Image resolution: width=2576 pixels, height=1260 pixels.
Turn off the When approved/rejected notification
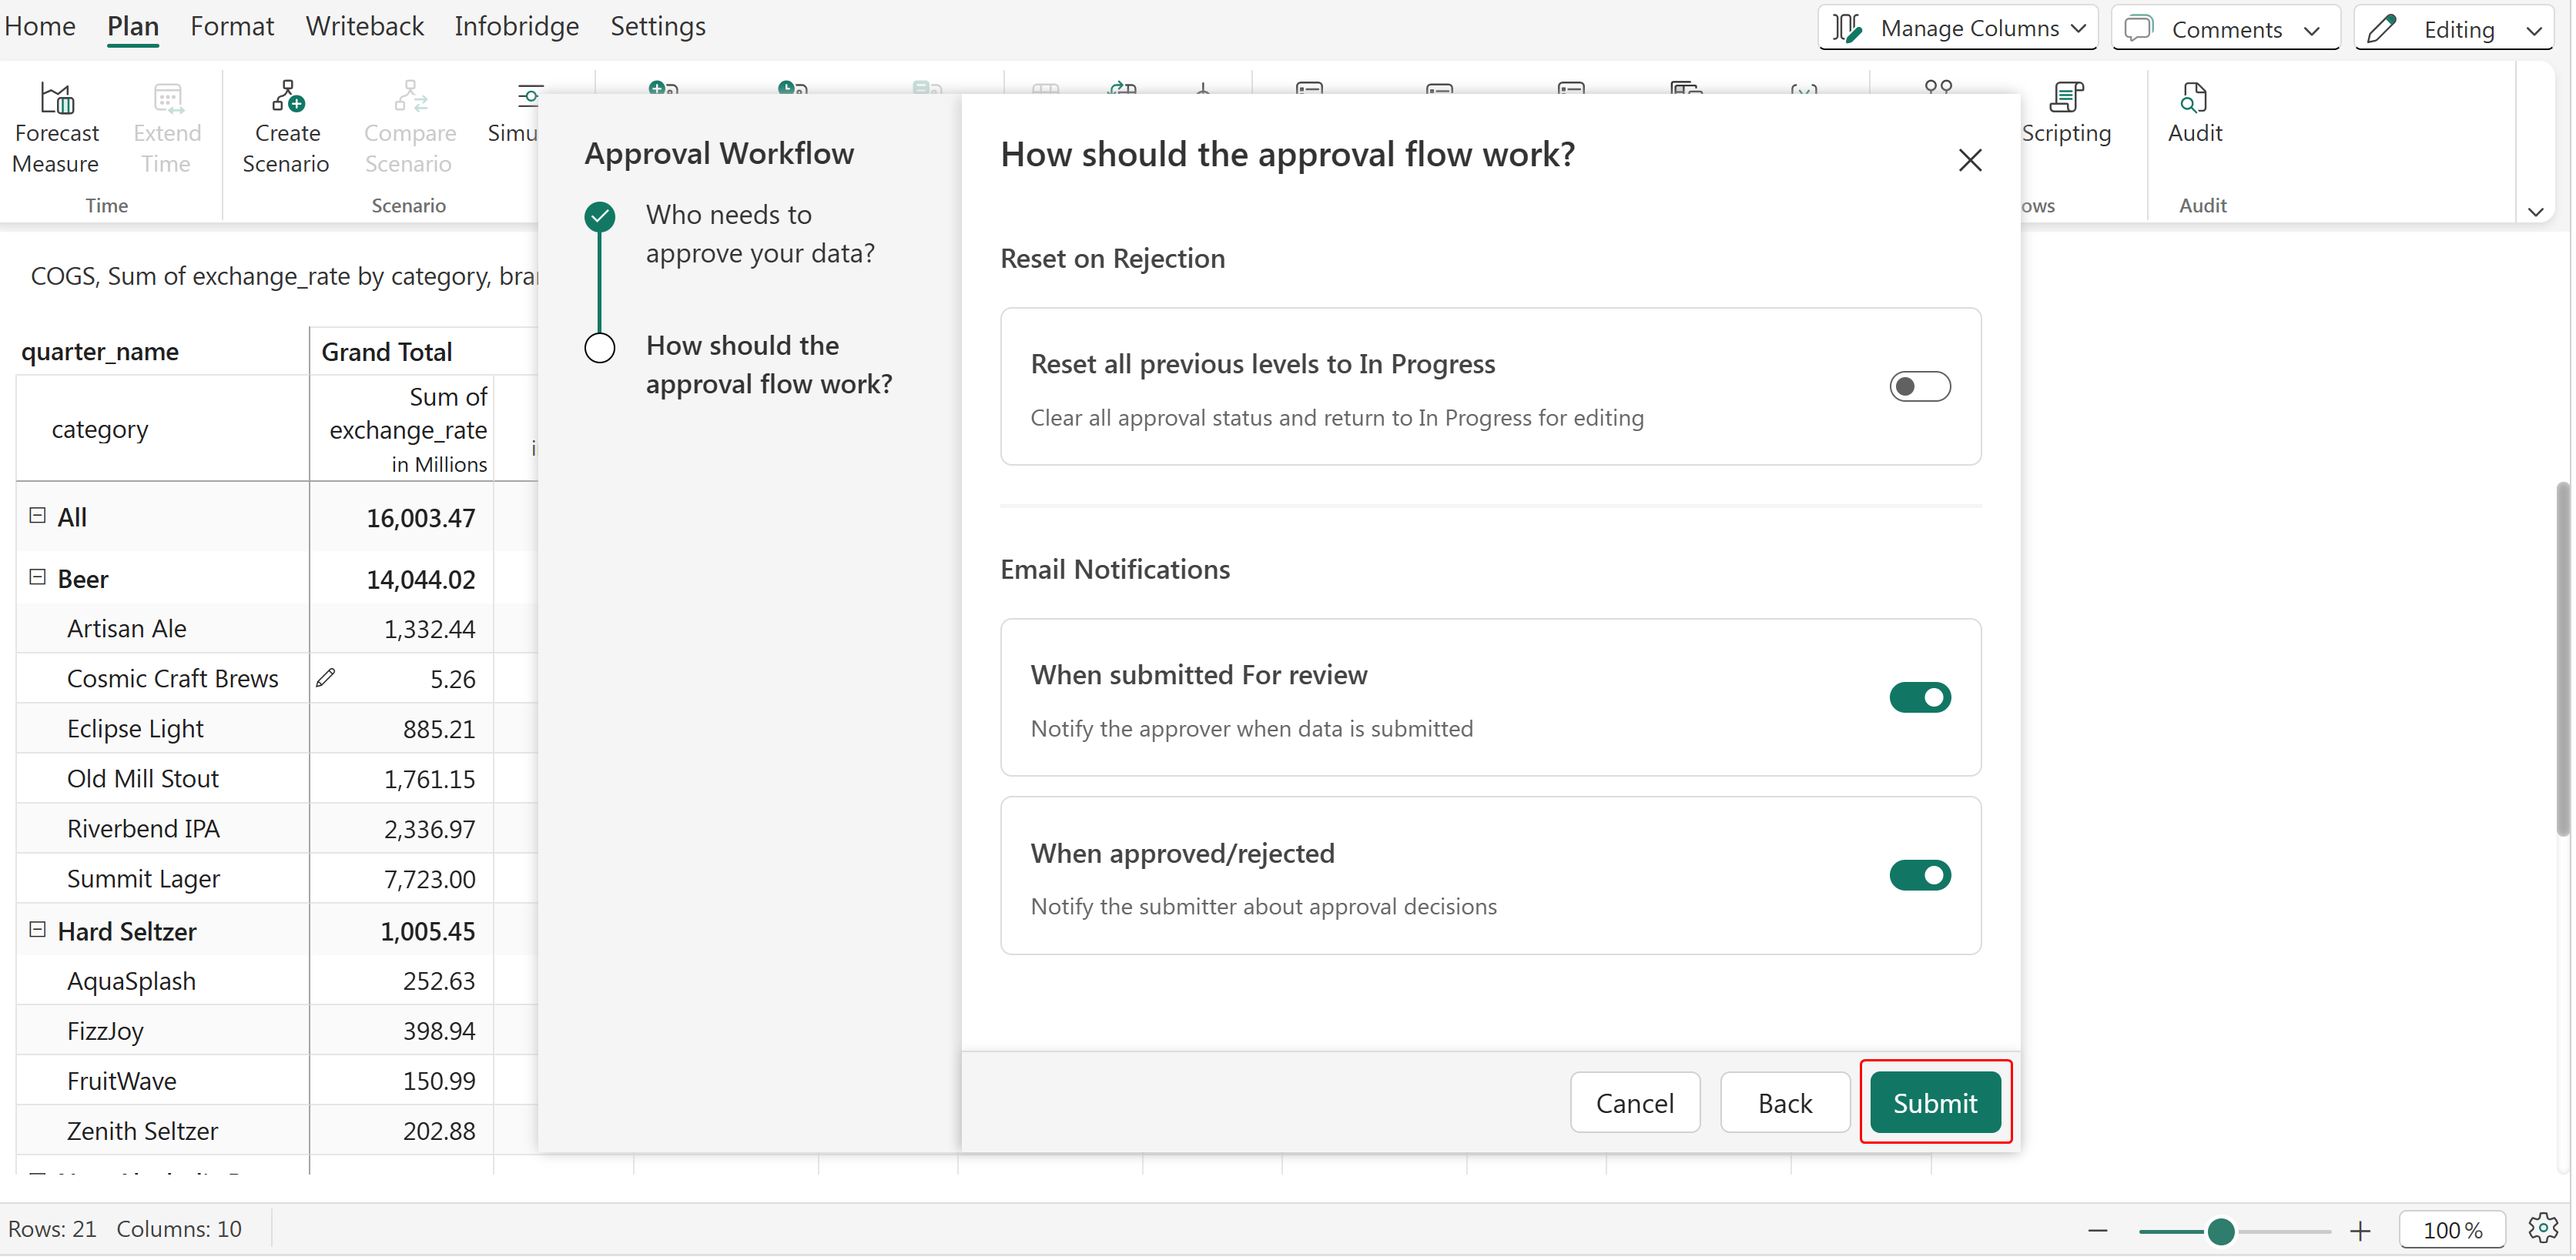1919,874
